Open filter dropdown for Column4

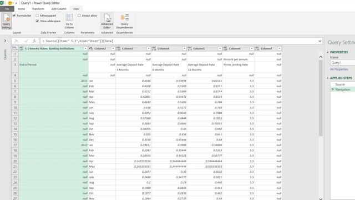(184, 48)
